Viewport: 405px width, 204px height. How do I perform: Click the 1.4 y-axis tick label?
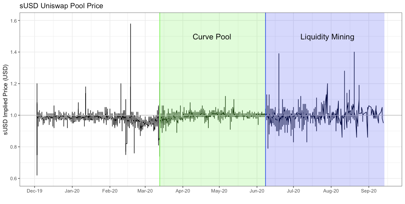tap(14, 52)
